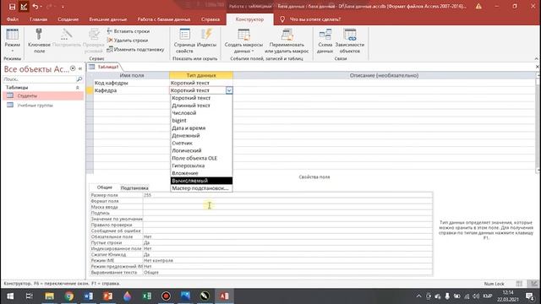The image size is (541, 304).
Task: Click the Undo arrow in quick access toolbar
Action: 36,7
